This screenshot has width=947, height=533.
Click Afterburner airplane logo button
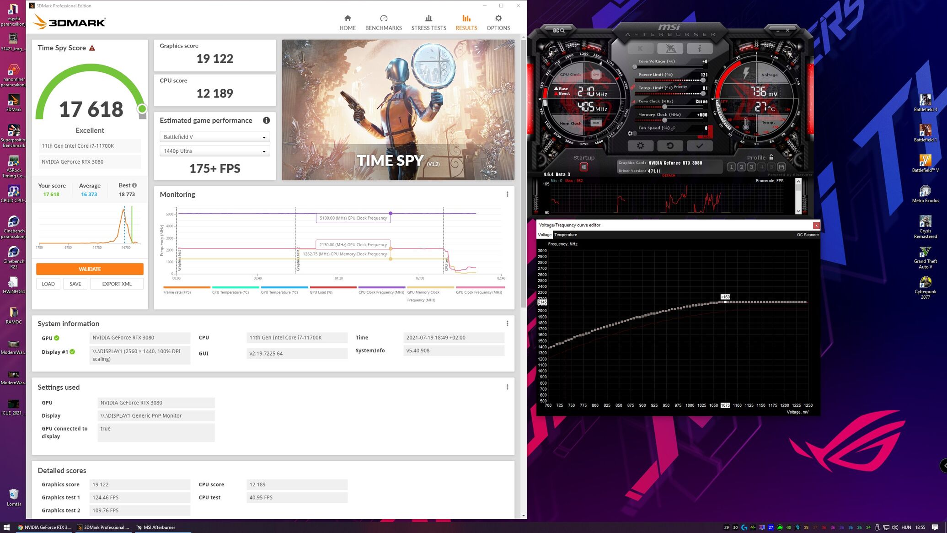point(670,48)
